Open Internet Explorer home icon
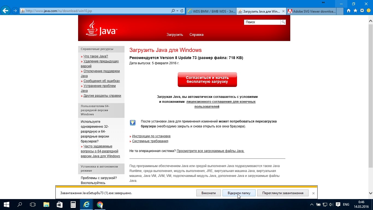This screenshot has height=210, width=373. (349, 11)
